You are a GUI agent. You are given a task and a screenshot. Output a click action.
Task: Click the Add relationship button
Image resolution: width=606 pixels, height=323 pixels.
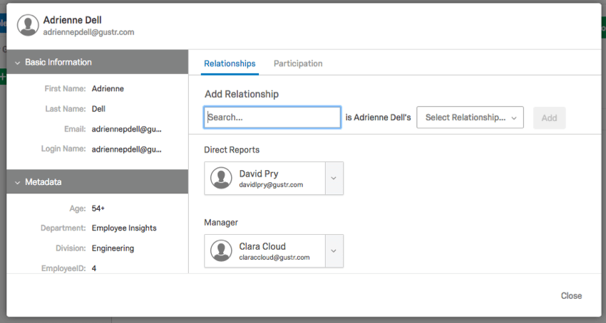click(x=549, y=118)
